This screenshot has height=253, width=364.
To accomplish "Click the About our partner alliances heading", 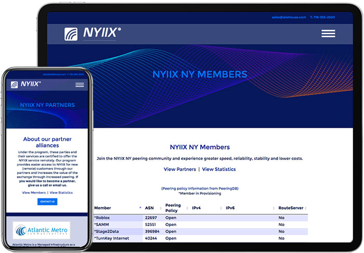I will 47,142.
